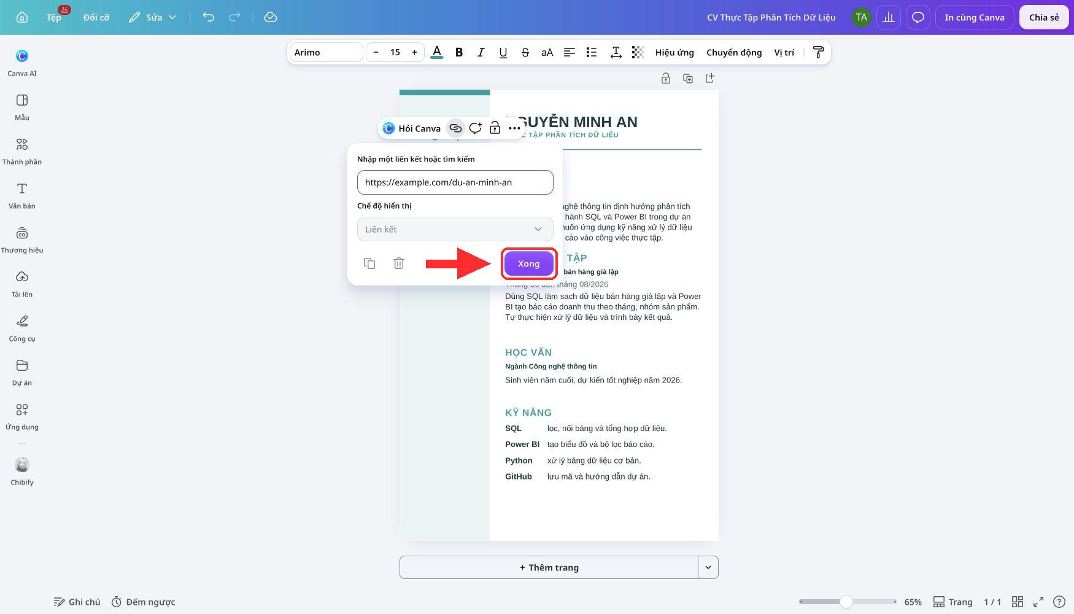Increase font size with plus
Viewport: 1074px width, 614px height.
coord(414,52)
